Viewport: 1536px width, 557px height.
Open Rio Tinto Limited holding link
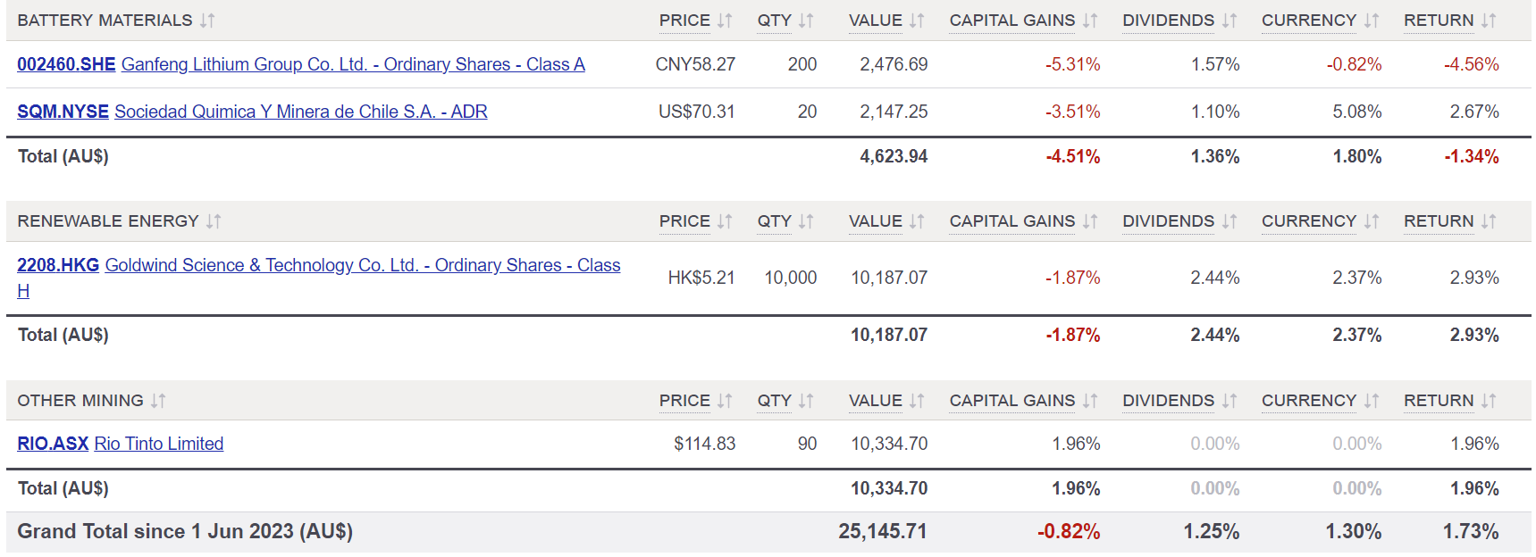(x=159, y=444)
